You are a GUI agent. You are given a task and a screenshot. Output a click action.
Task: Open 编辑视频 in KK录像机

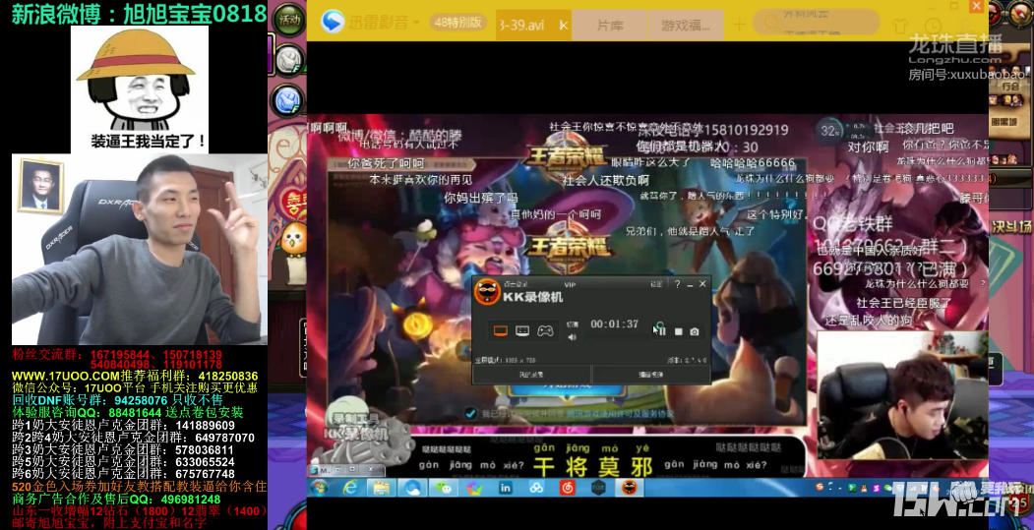point(651,375)
